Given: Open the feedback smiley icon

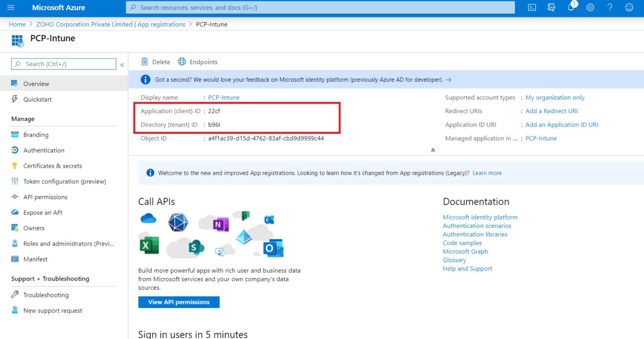Looking at the screenshot, I should coord(629,7).
